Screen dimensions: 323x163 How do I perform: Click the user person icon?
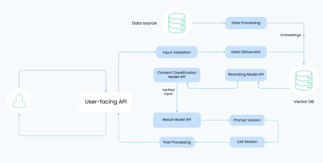19,101
